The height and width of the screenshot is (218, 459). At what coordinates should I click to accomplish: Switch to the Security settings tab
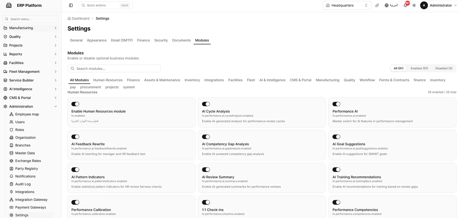(x=161, y=40)
